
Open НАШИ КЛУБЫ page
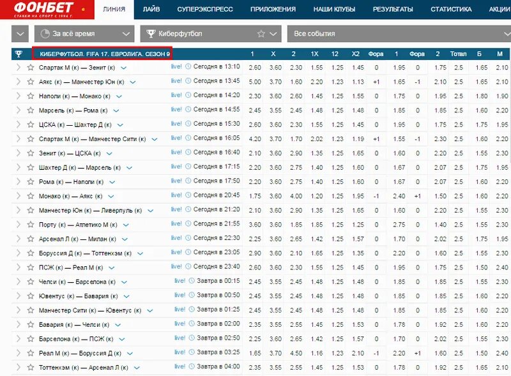(x=334, y=10)
